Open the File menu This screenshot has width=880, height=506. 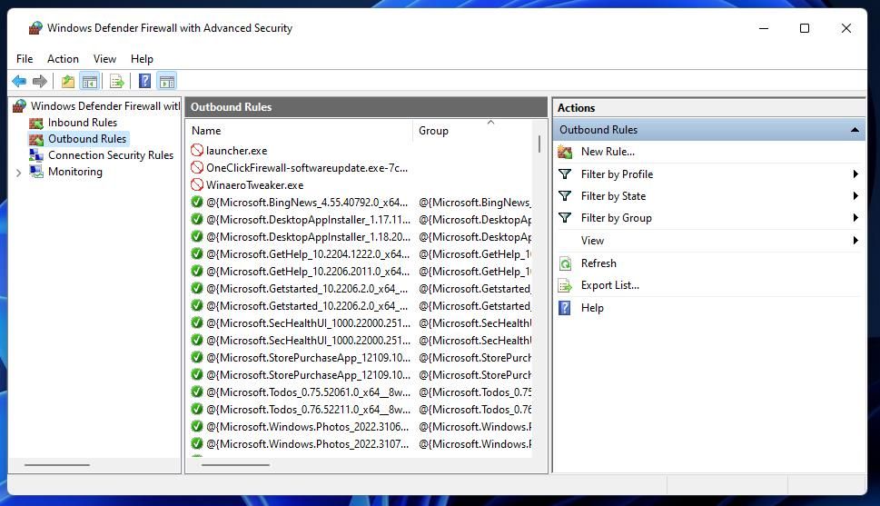tap(25, 59)
